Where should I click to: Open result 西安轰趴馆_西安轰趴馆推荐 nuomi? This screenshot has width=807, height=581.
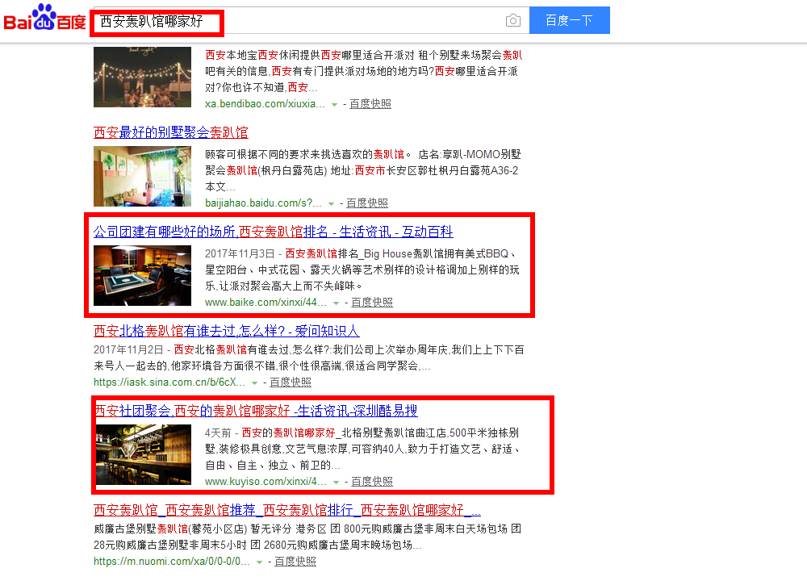[x=287, y=510]
